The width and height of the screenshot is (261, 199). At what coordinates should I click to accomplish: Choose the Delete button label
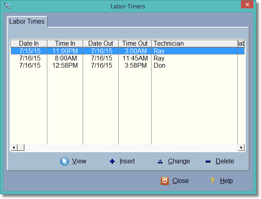point(225,161)
